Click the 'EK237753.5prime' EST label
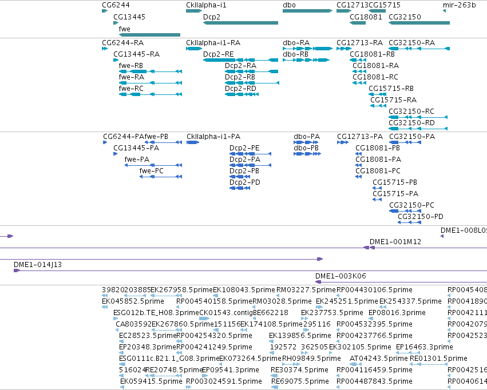487x390 pixels. (x=332, y=313)
